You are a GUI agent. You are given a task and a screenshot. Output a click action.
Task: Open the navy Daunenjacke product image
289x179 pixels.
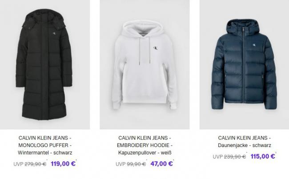pyautogui.click(x=244, y=64)
